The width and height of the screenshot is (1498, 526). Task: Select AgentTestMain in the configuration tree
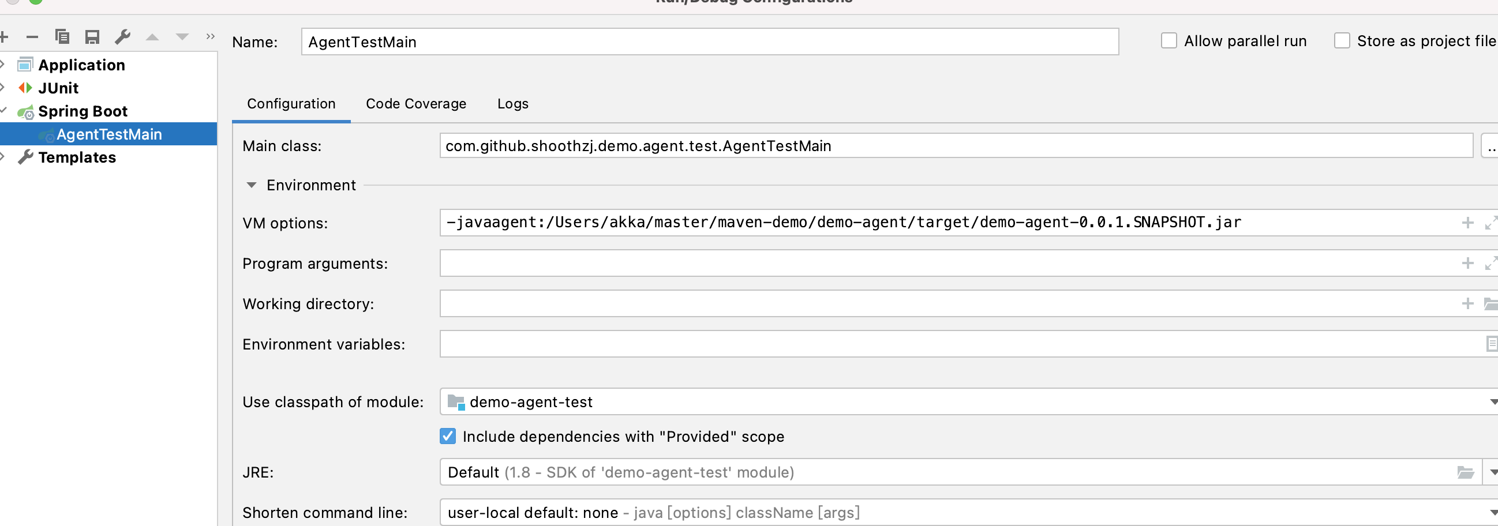coord(109,134)
